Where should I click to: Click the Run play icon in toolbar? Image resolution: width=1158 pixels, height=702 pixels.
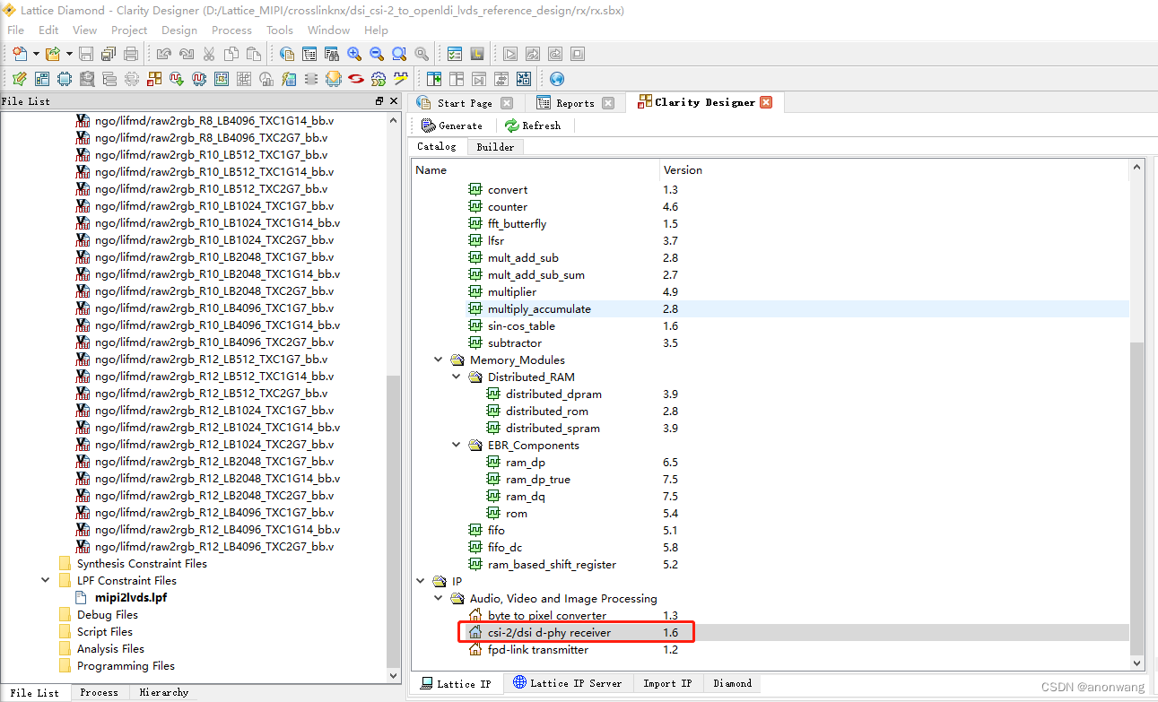(x=510, y=54)
